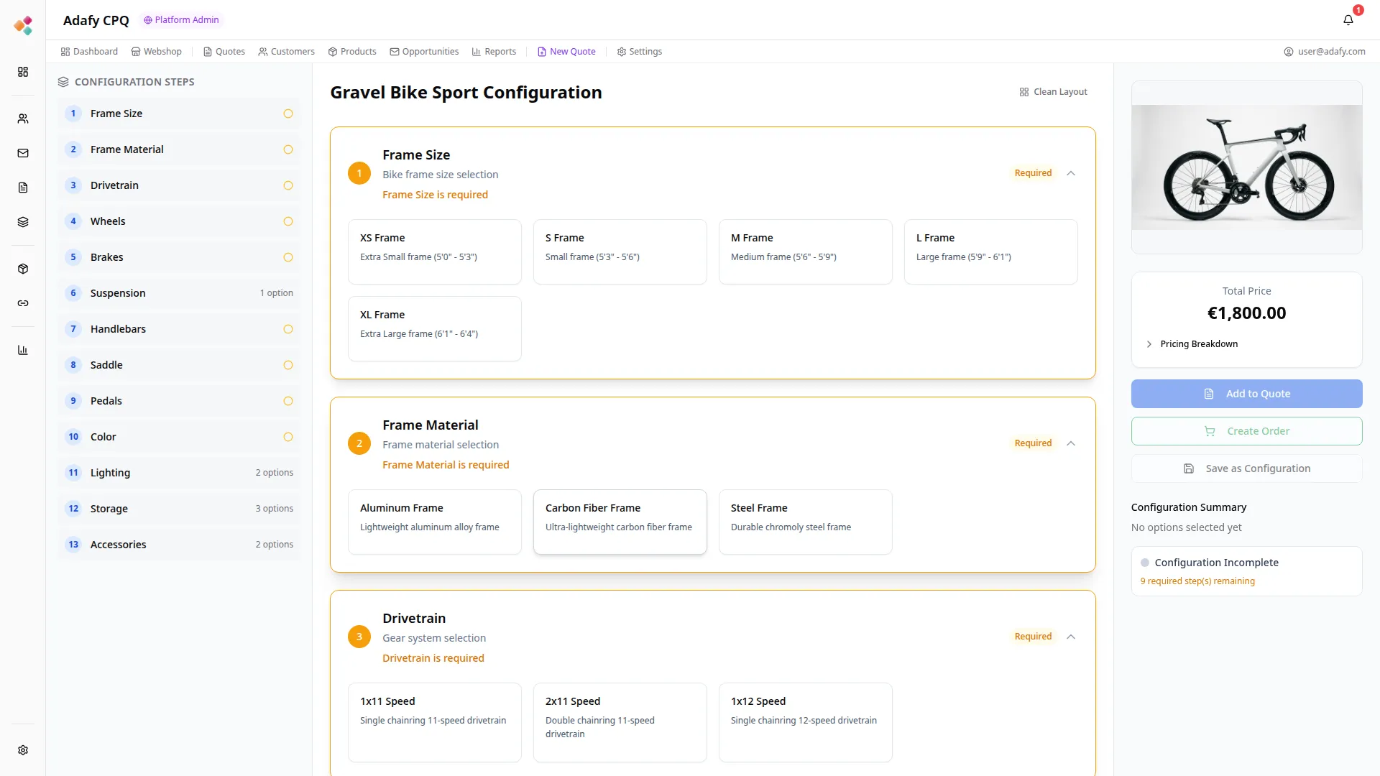Choose the Carbon Fiber Frame option
This screenshot has width=1380, height=776.
point(620,522)
